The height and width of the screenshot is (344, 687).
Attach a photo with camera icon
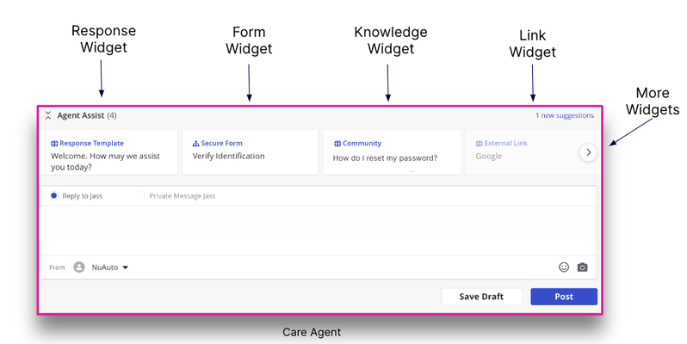point(582,267)
